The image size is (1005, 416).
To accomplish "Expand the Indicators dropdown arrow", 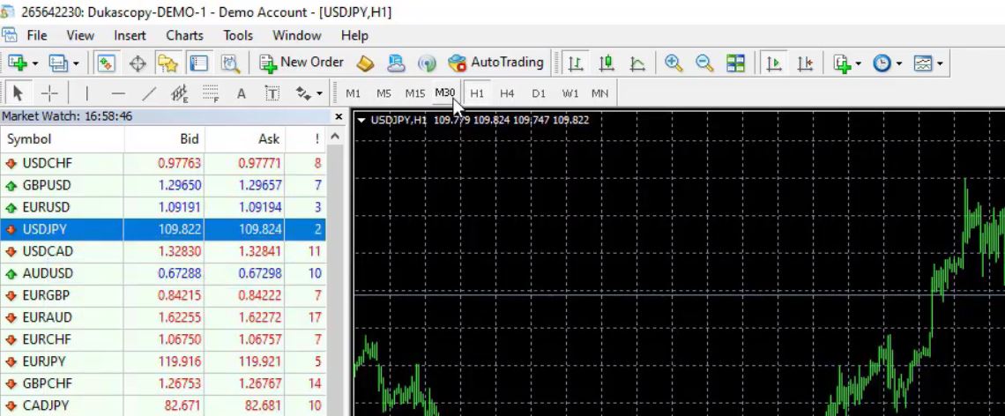I will tap(859, 63).
